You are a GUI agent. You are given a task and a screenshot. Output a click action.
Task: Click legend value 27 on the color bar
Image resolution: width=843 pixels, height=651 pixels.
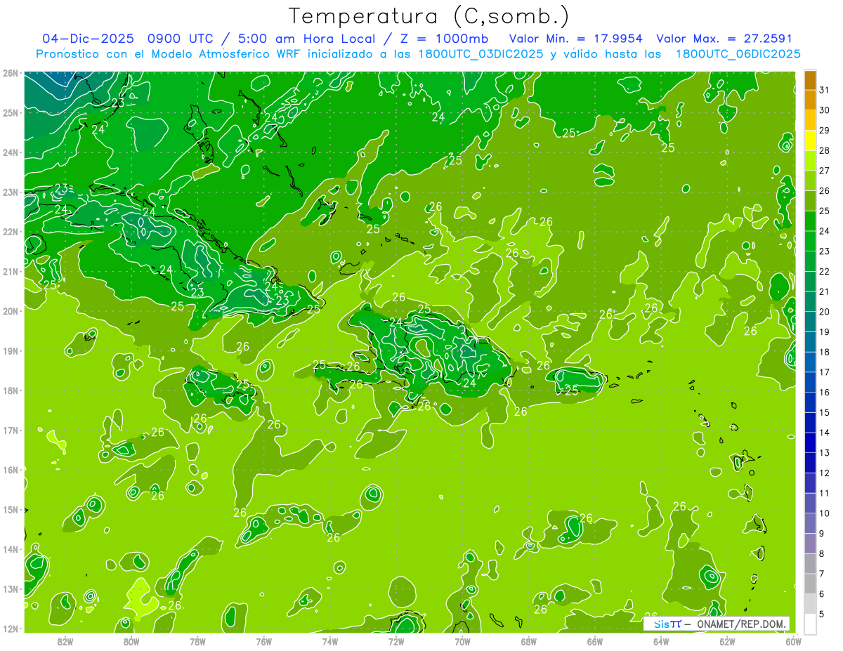coord(824,171)
